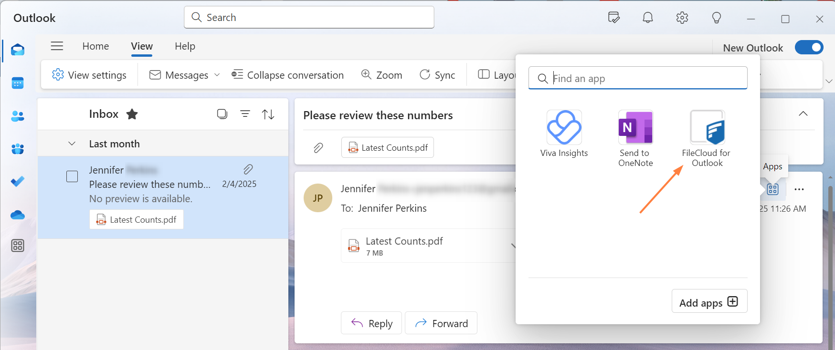The image size is (835, 350).
Task: Click the Add apps button
Action: (709, 302)
